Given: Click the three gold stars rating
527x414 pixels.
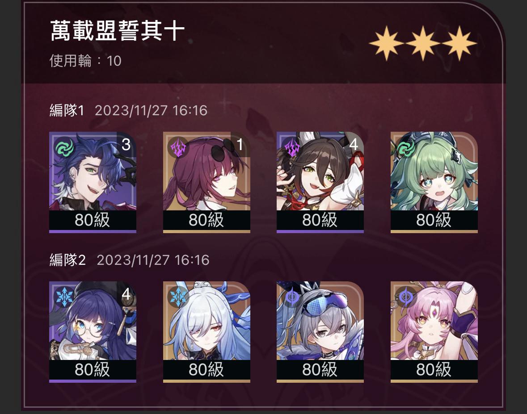Looking at the screenshot, I should click(422, 44).
